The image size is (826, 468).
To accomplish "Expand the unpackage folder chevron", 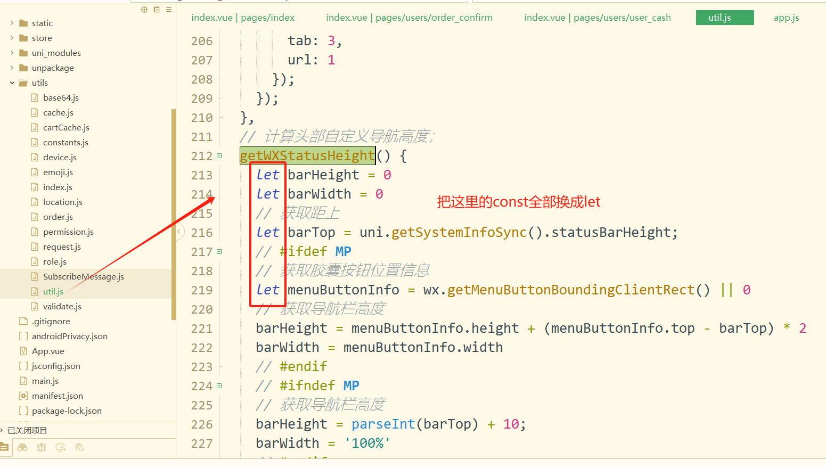I will pos(12,68).
